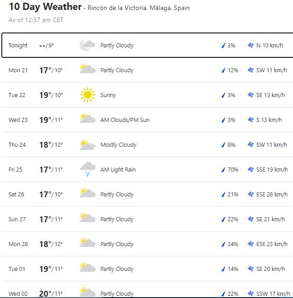
Task: Expand the Sat 26 forecast details
Action: click(x=146, y=194)
